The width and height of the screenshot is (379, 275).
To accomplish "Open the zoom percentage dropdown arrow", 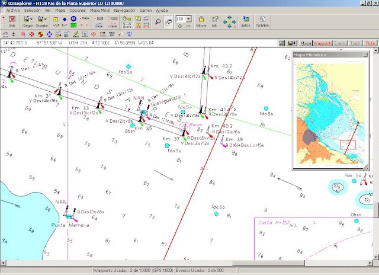I will (189, 19).
